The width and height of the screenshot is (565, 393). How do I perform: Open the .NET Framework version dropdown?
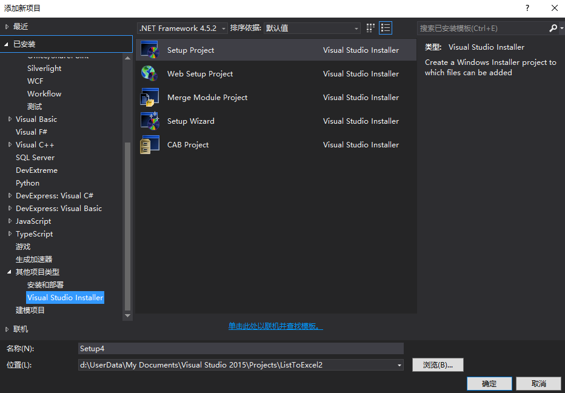222,27
